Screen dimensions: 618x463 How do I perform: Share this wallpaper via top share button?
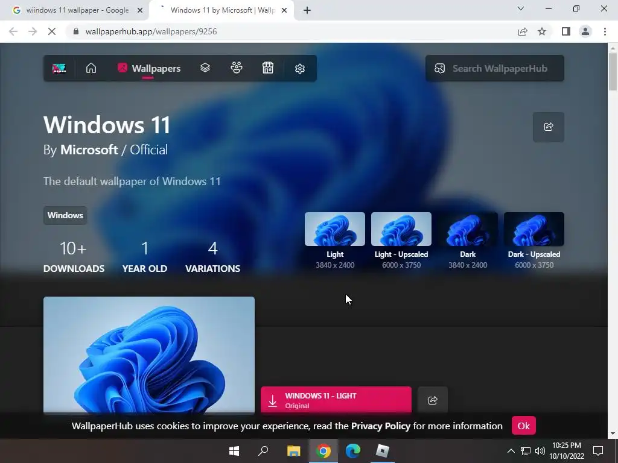tap(549, 127)
